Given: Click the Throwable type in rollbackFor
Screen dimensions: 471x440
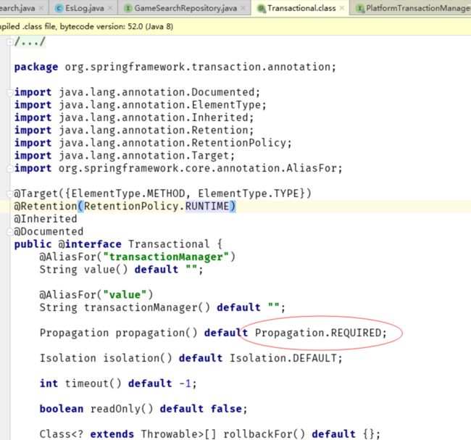Looking at the screenshot, I should pyautogui.click(x=169, y=434).
